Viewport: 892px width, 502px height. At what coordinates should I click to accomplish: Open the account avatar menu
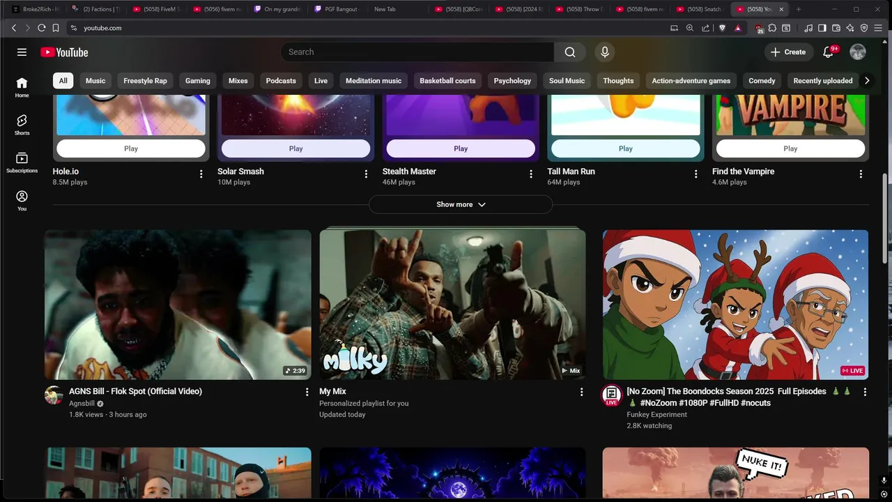click(858, 52)
